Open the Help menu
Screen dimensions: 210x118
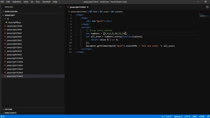click(55, 2)
